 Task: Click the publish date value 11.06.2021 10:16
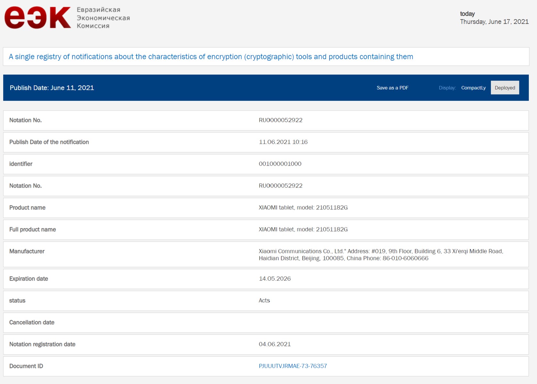point(283,142)
